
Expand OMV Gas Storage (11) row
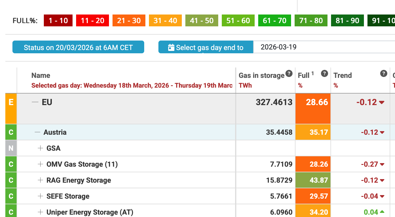click(41, 164)
